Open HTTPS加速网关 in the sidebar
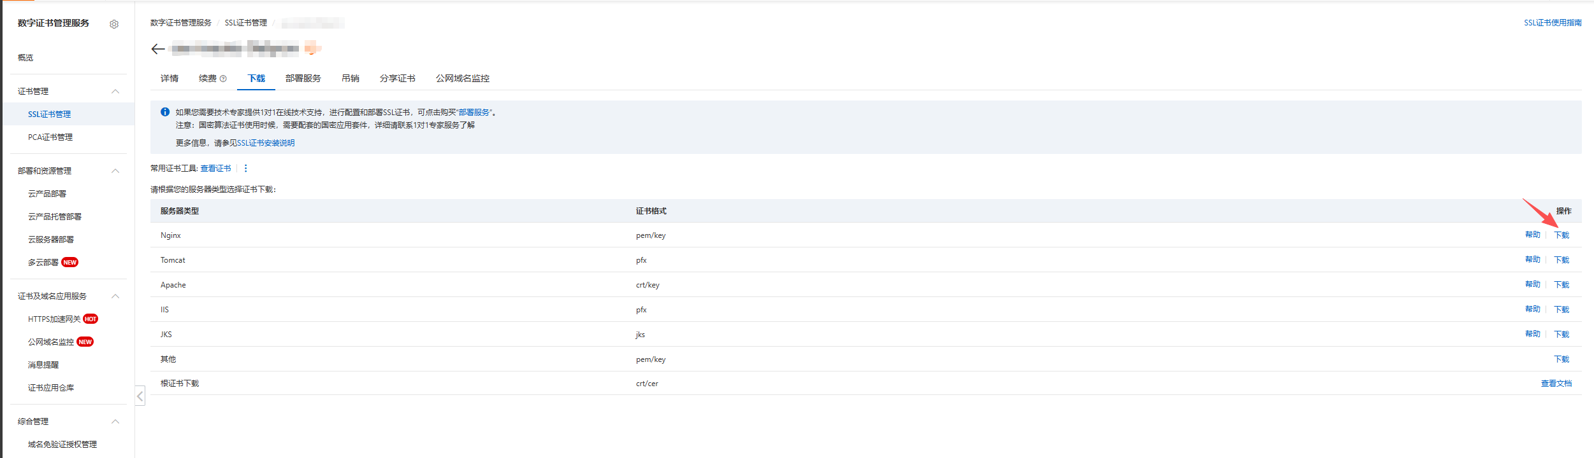The width and height of the screenshot is (1594, 458). pos(54,319)
